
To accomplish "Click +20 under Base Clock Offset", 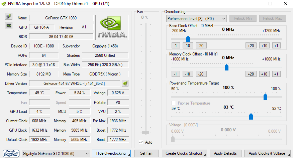I will [251, 45].
